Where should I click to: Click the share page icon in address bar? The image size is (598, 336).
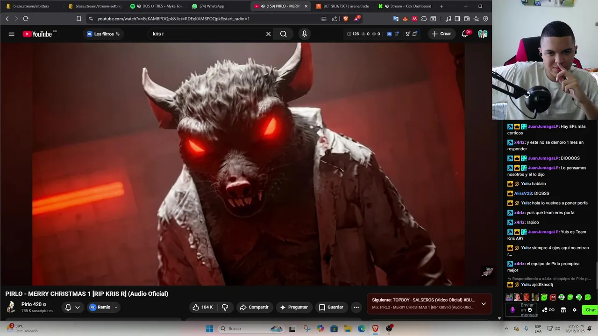click(x=335, y=19)
